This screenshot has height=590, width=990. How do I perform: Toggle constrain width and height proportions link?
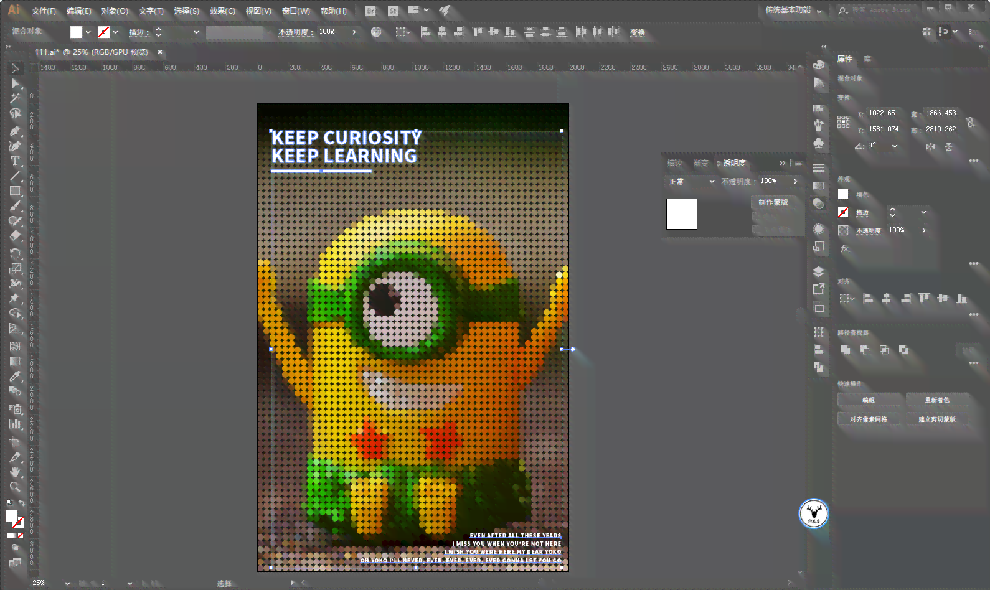coord(970,122)
